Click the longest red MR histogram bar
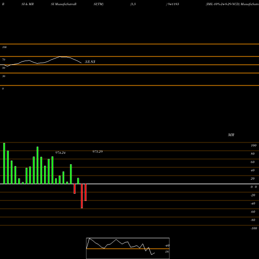This screenshot has width=259, height=259. click(82, 196)
